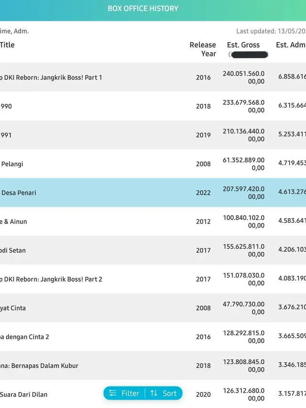The image size is (306, 408).
Task: Click the Est. Adm column header
Action: (291, 45)
